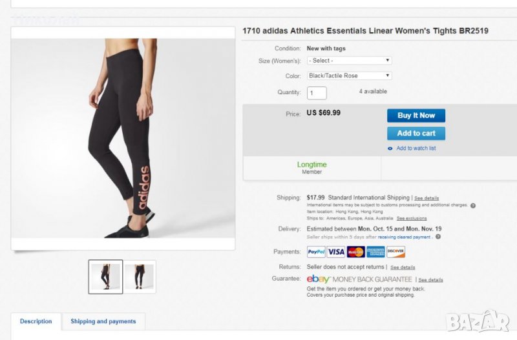
Task: Switch to Shipping and payments tab
Action: tap(103, 321)
